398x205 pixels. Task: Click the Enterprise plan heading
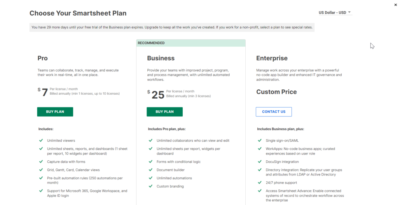point(272,58)
